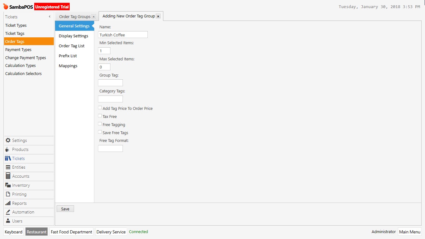425x239 pixels.
Task: Open the Users person icon
Action: (7, 221)
